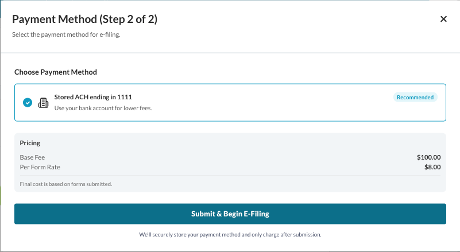Click the $100.00 base fee amount
Screen dimensions: 460x252
click(428, 157)
